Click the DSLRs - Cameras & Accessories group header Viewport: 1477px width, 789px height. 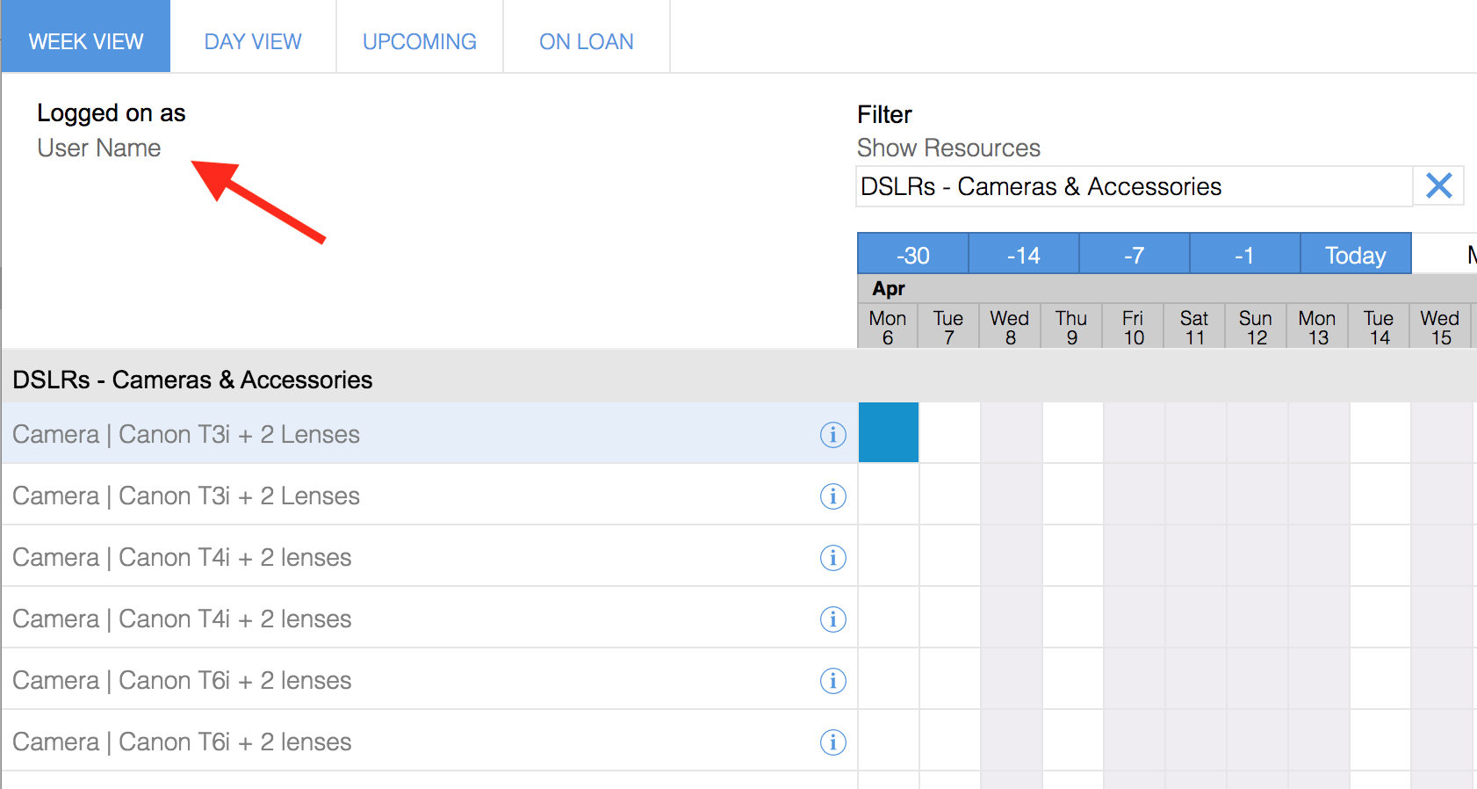click(738, 376)
